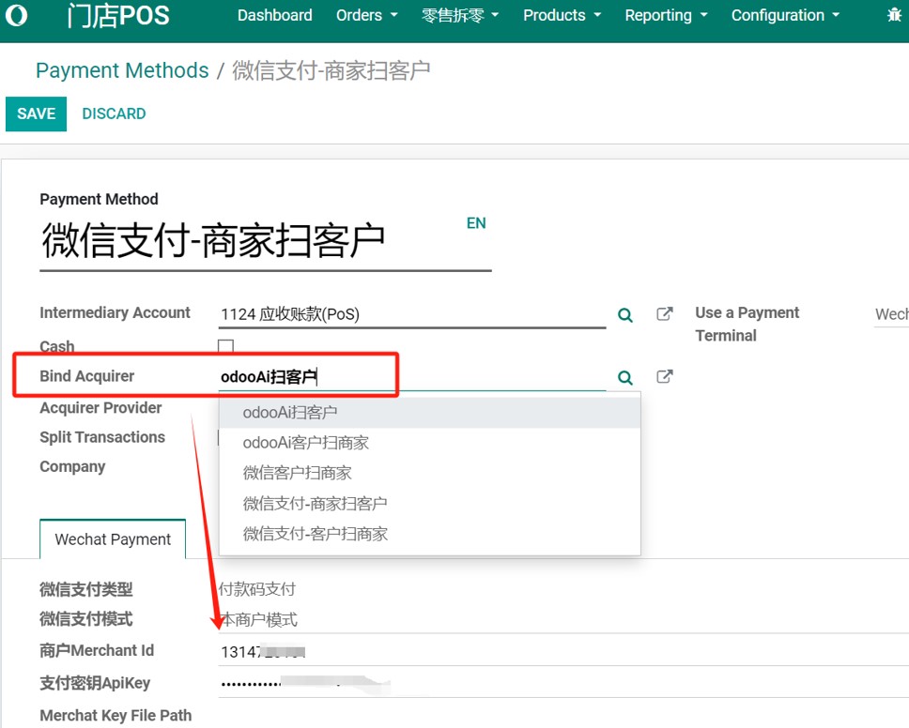This screenshot has width=909, height=728.
Task: Go back to Payment Methods breadcrumb
Action: pos(122,70)
